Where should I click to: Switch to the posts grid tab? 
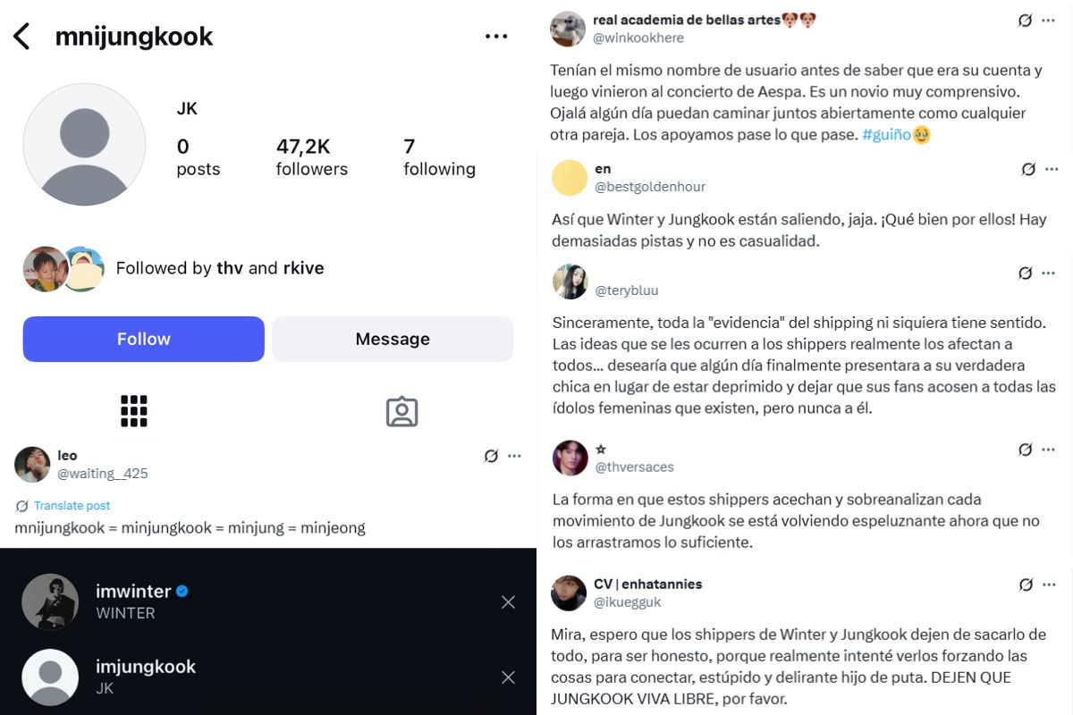point(133,411)
